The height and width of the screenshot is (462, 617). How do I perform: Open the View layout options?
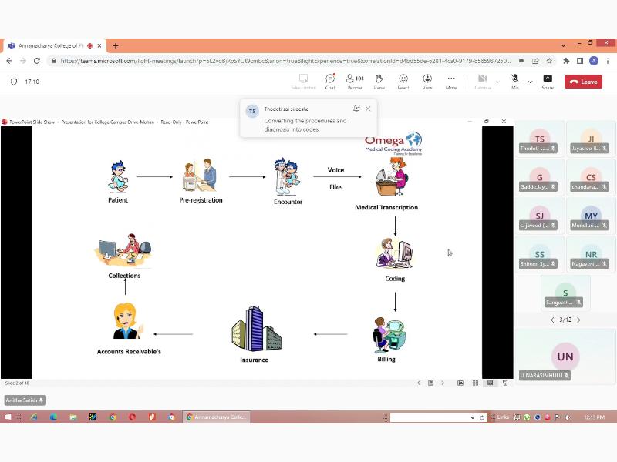pos(427,81)
